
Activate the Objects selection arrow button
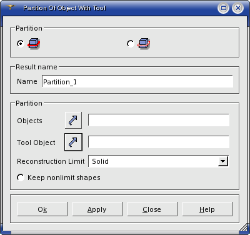tap(73, 120)
